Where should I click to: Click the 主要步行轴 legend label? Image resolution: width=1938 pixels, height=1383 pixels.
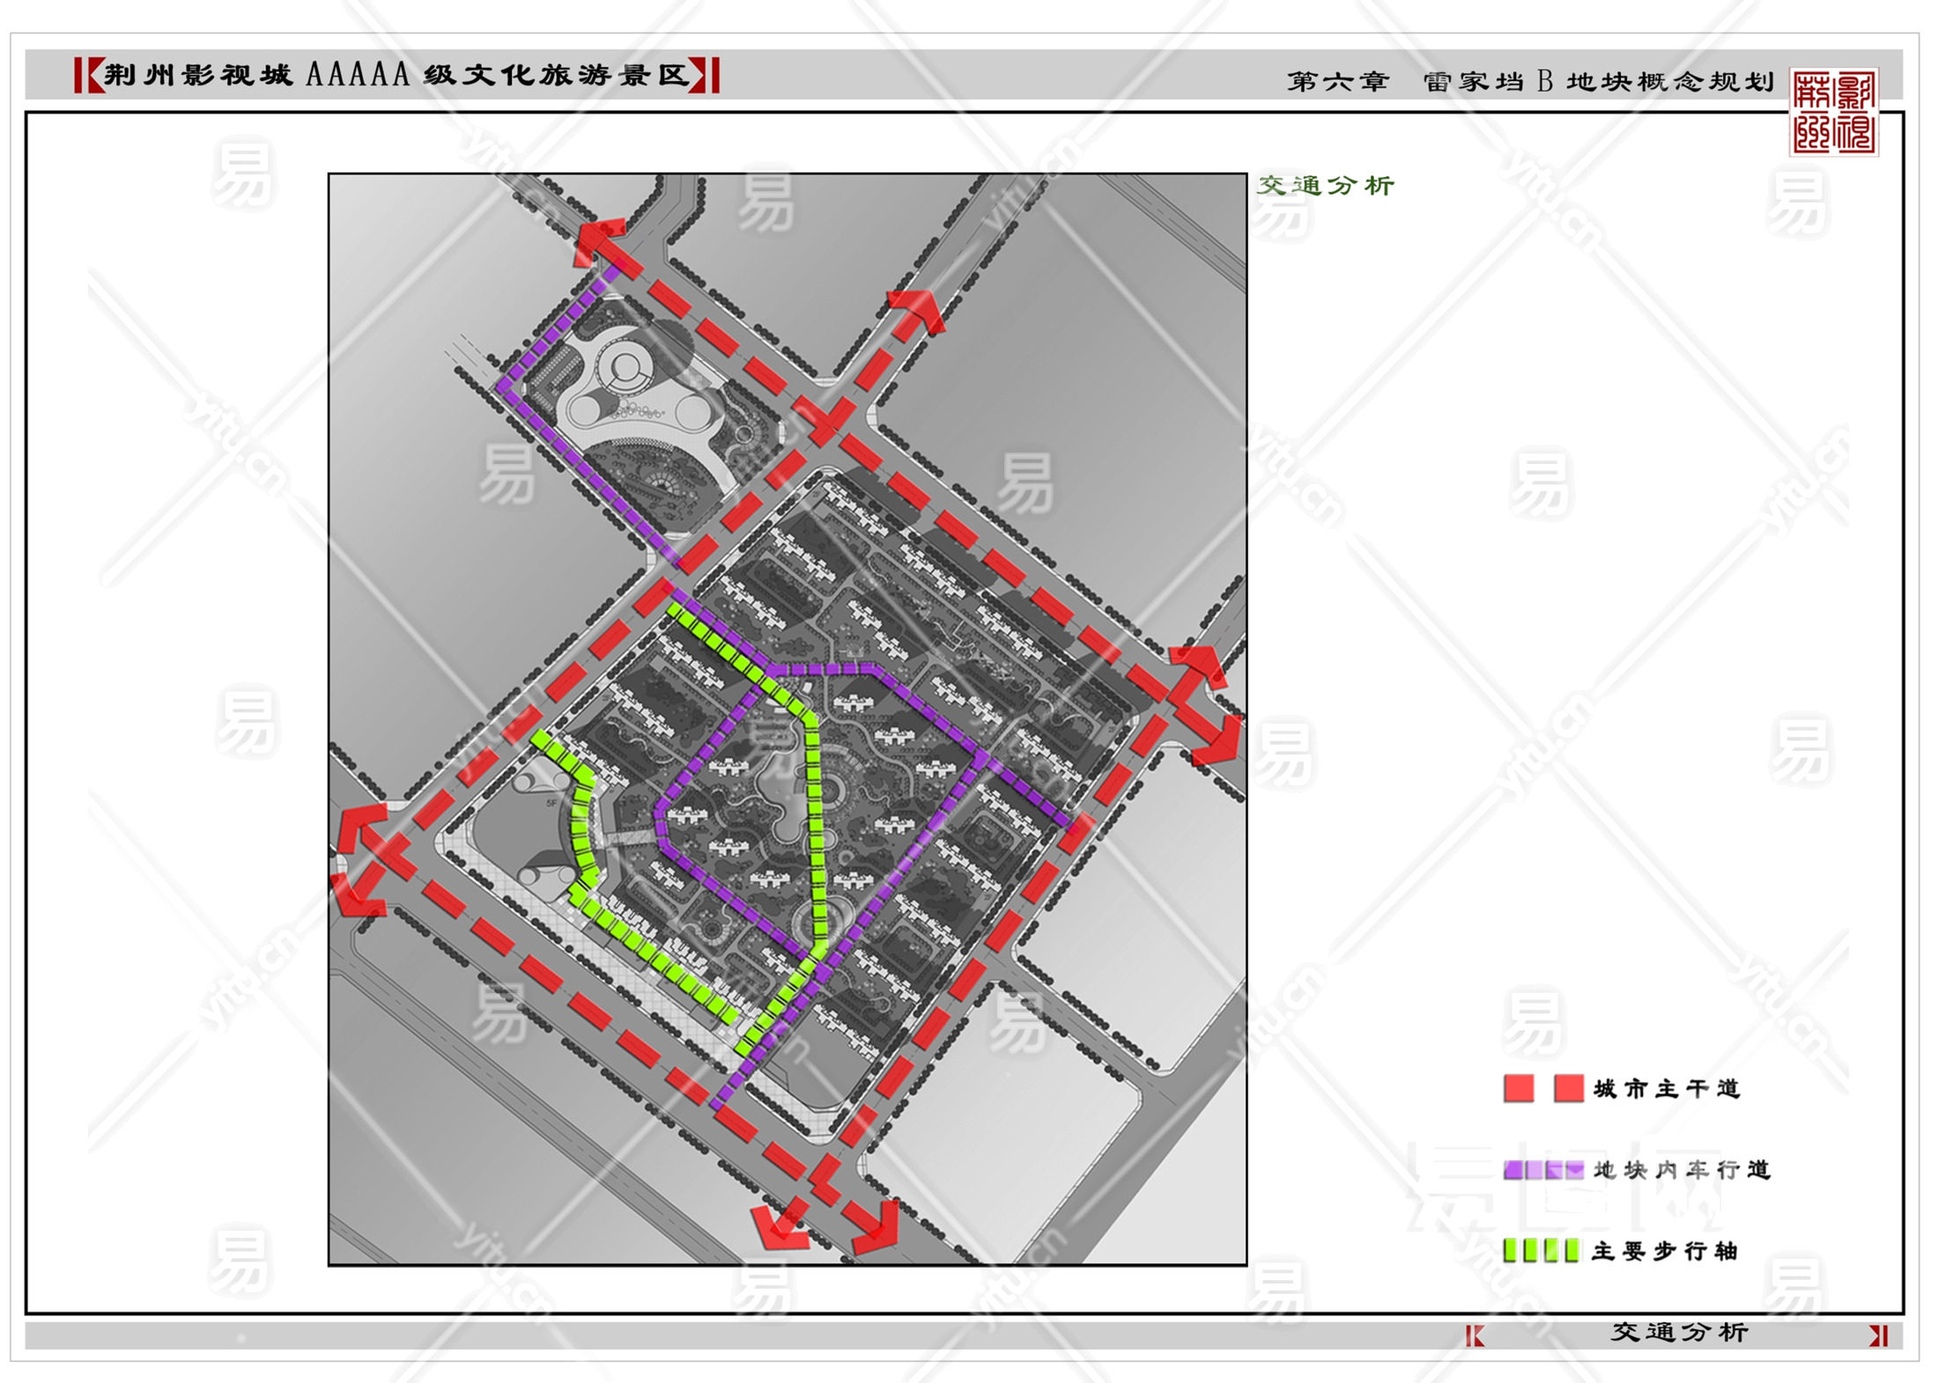tap(1664, 1251)
